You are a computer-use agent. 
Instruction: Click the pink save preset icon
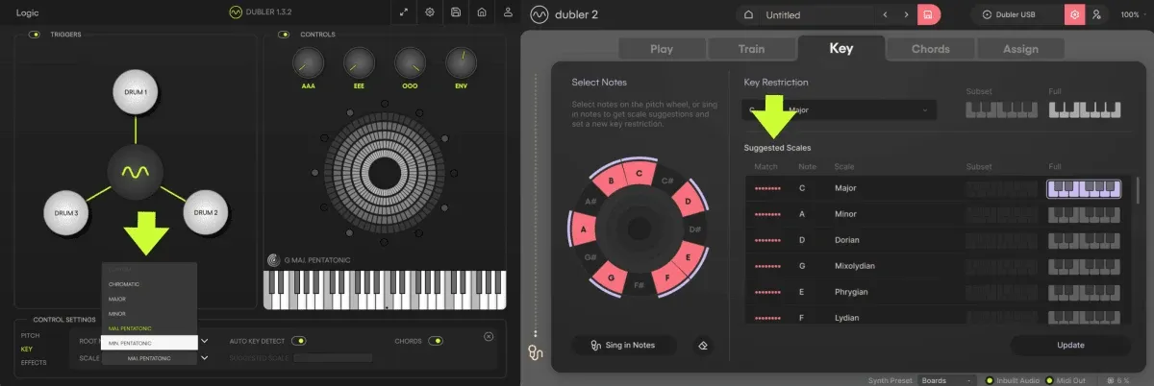click(928, 15)
